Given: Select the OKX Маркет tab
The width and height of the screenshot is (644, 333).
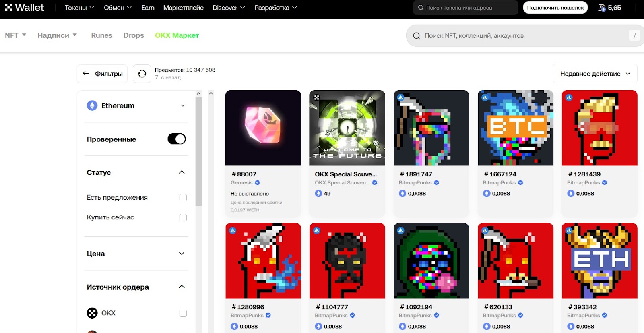Looking at the screenshot, I should click(x=177, y=35).
